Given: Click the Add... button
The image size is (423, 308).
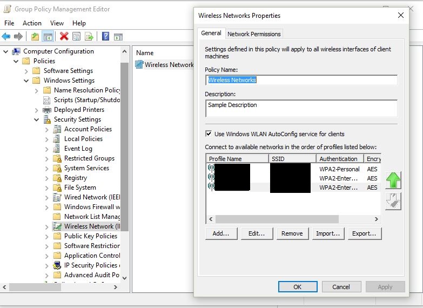Looking at the screenshot, I should point(221,233).
